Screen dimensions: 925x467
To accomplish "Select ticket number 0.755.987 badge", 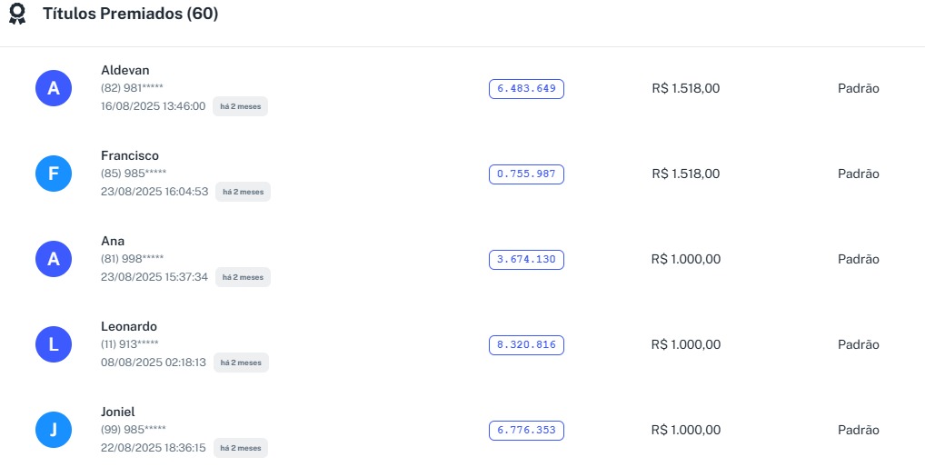I will (x=526, y=174).
